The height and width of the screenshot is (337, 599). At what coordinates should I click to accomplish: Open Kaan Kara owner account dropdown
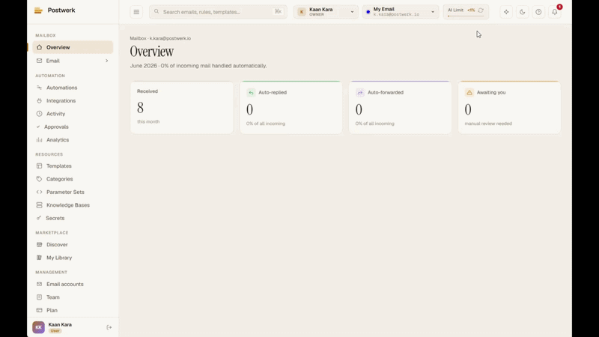coord(326,12)
